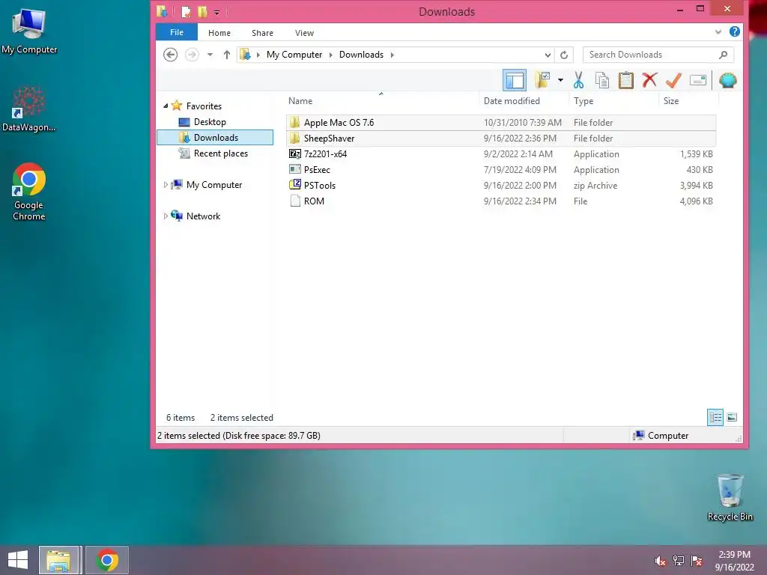767x575 pixels.
Task: Click the muted speaker tray icon
Action: [661, 561]
